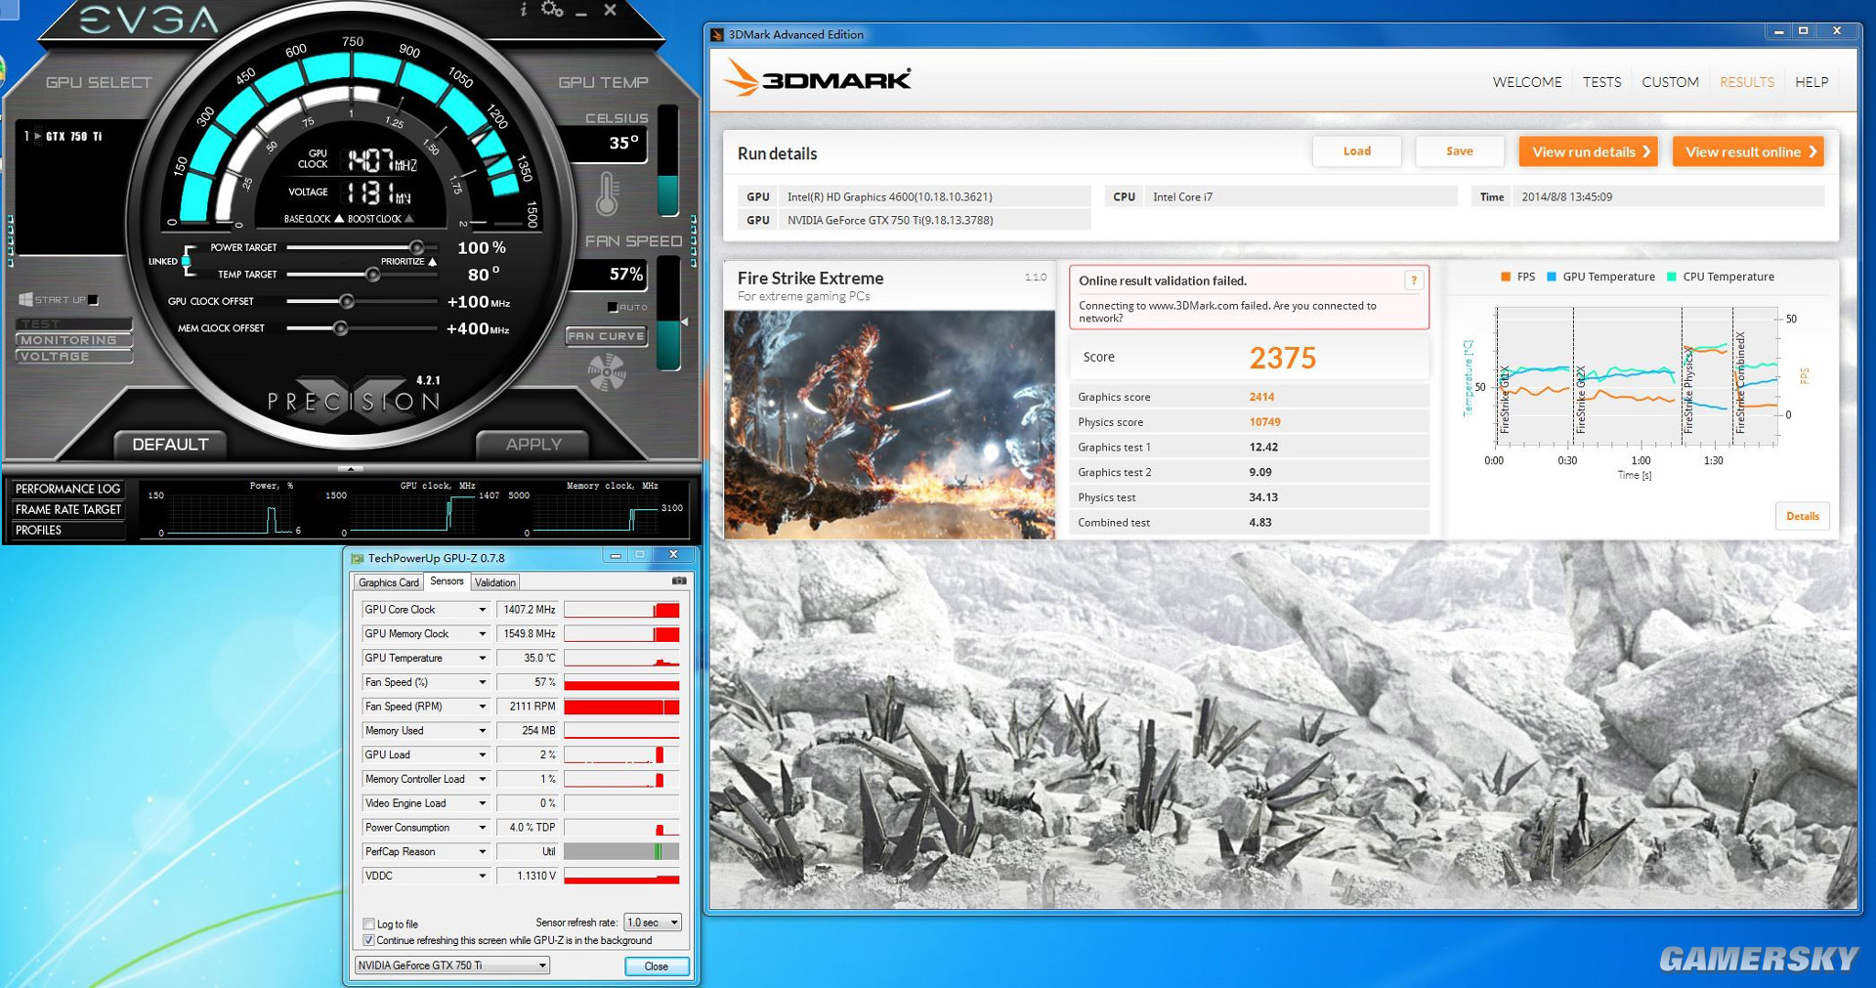
Task: Click the help question mark in validation notice
Action: tap(1413, 280)
